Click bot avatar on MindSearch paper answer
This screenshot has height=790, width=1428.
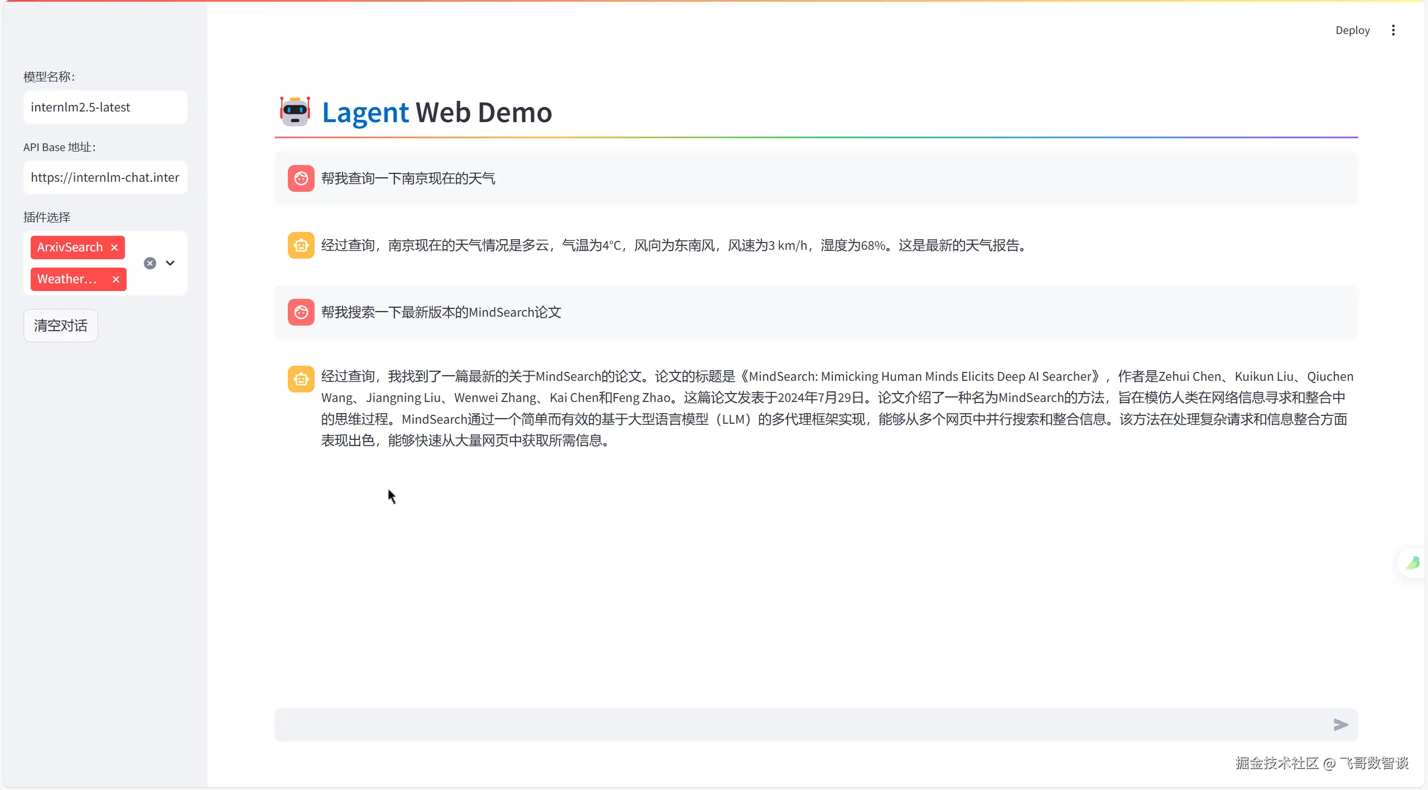tap(301, 379)
